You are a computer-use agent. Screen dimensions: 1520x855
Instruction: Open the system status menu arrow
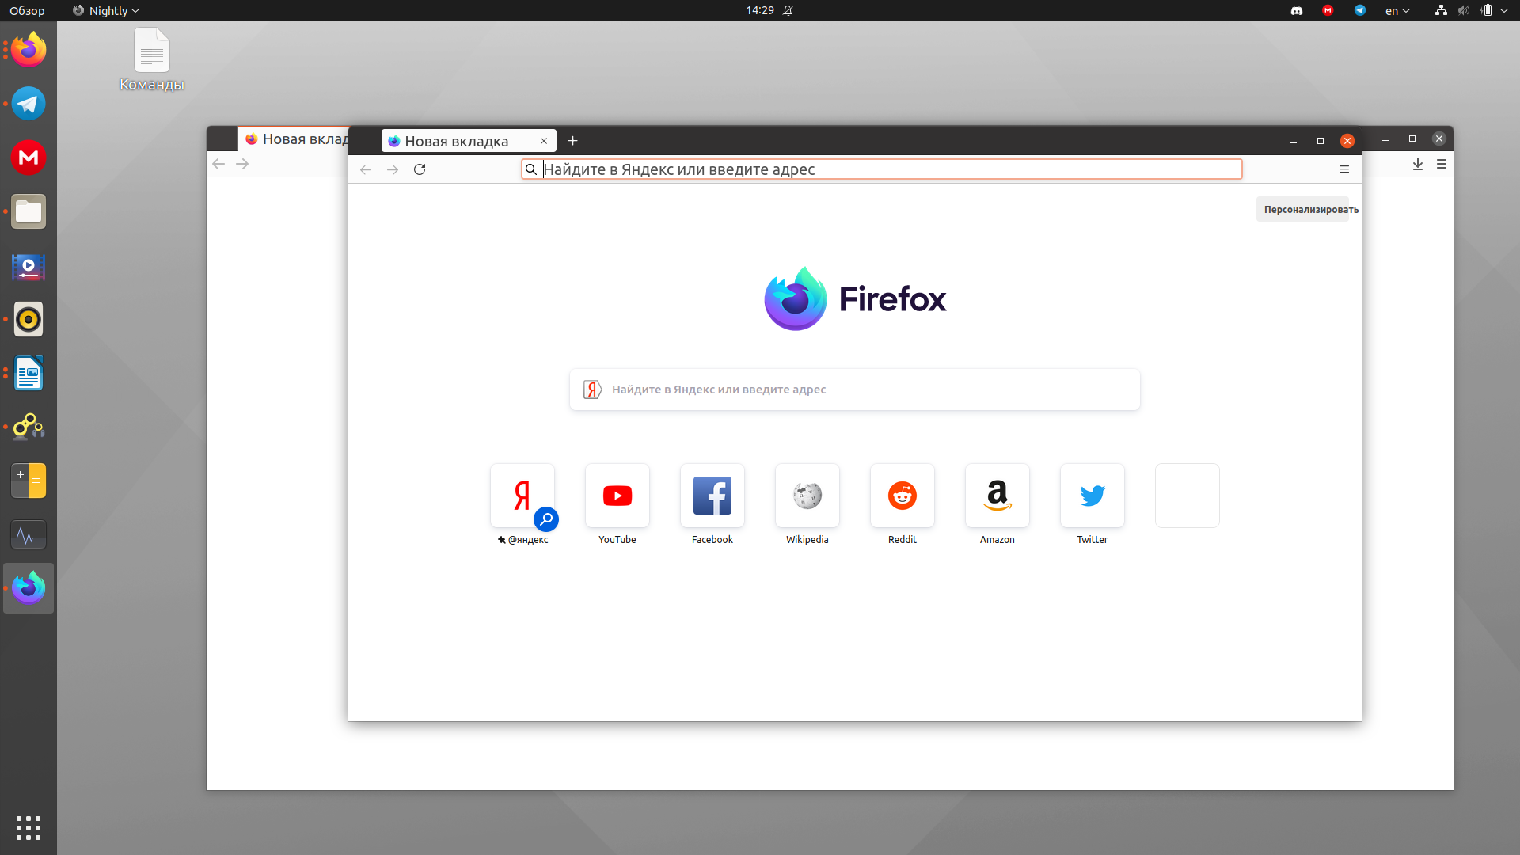click(1504, 10)
